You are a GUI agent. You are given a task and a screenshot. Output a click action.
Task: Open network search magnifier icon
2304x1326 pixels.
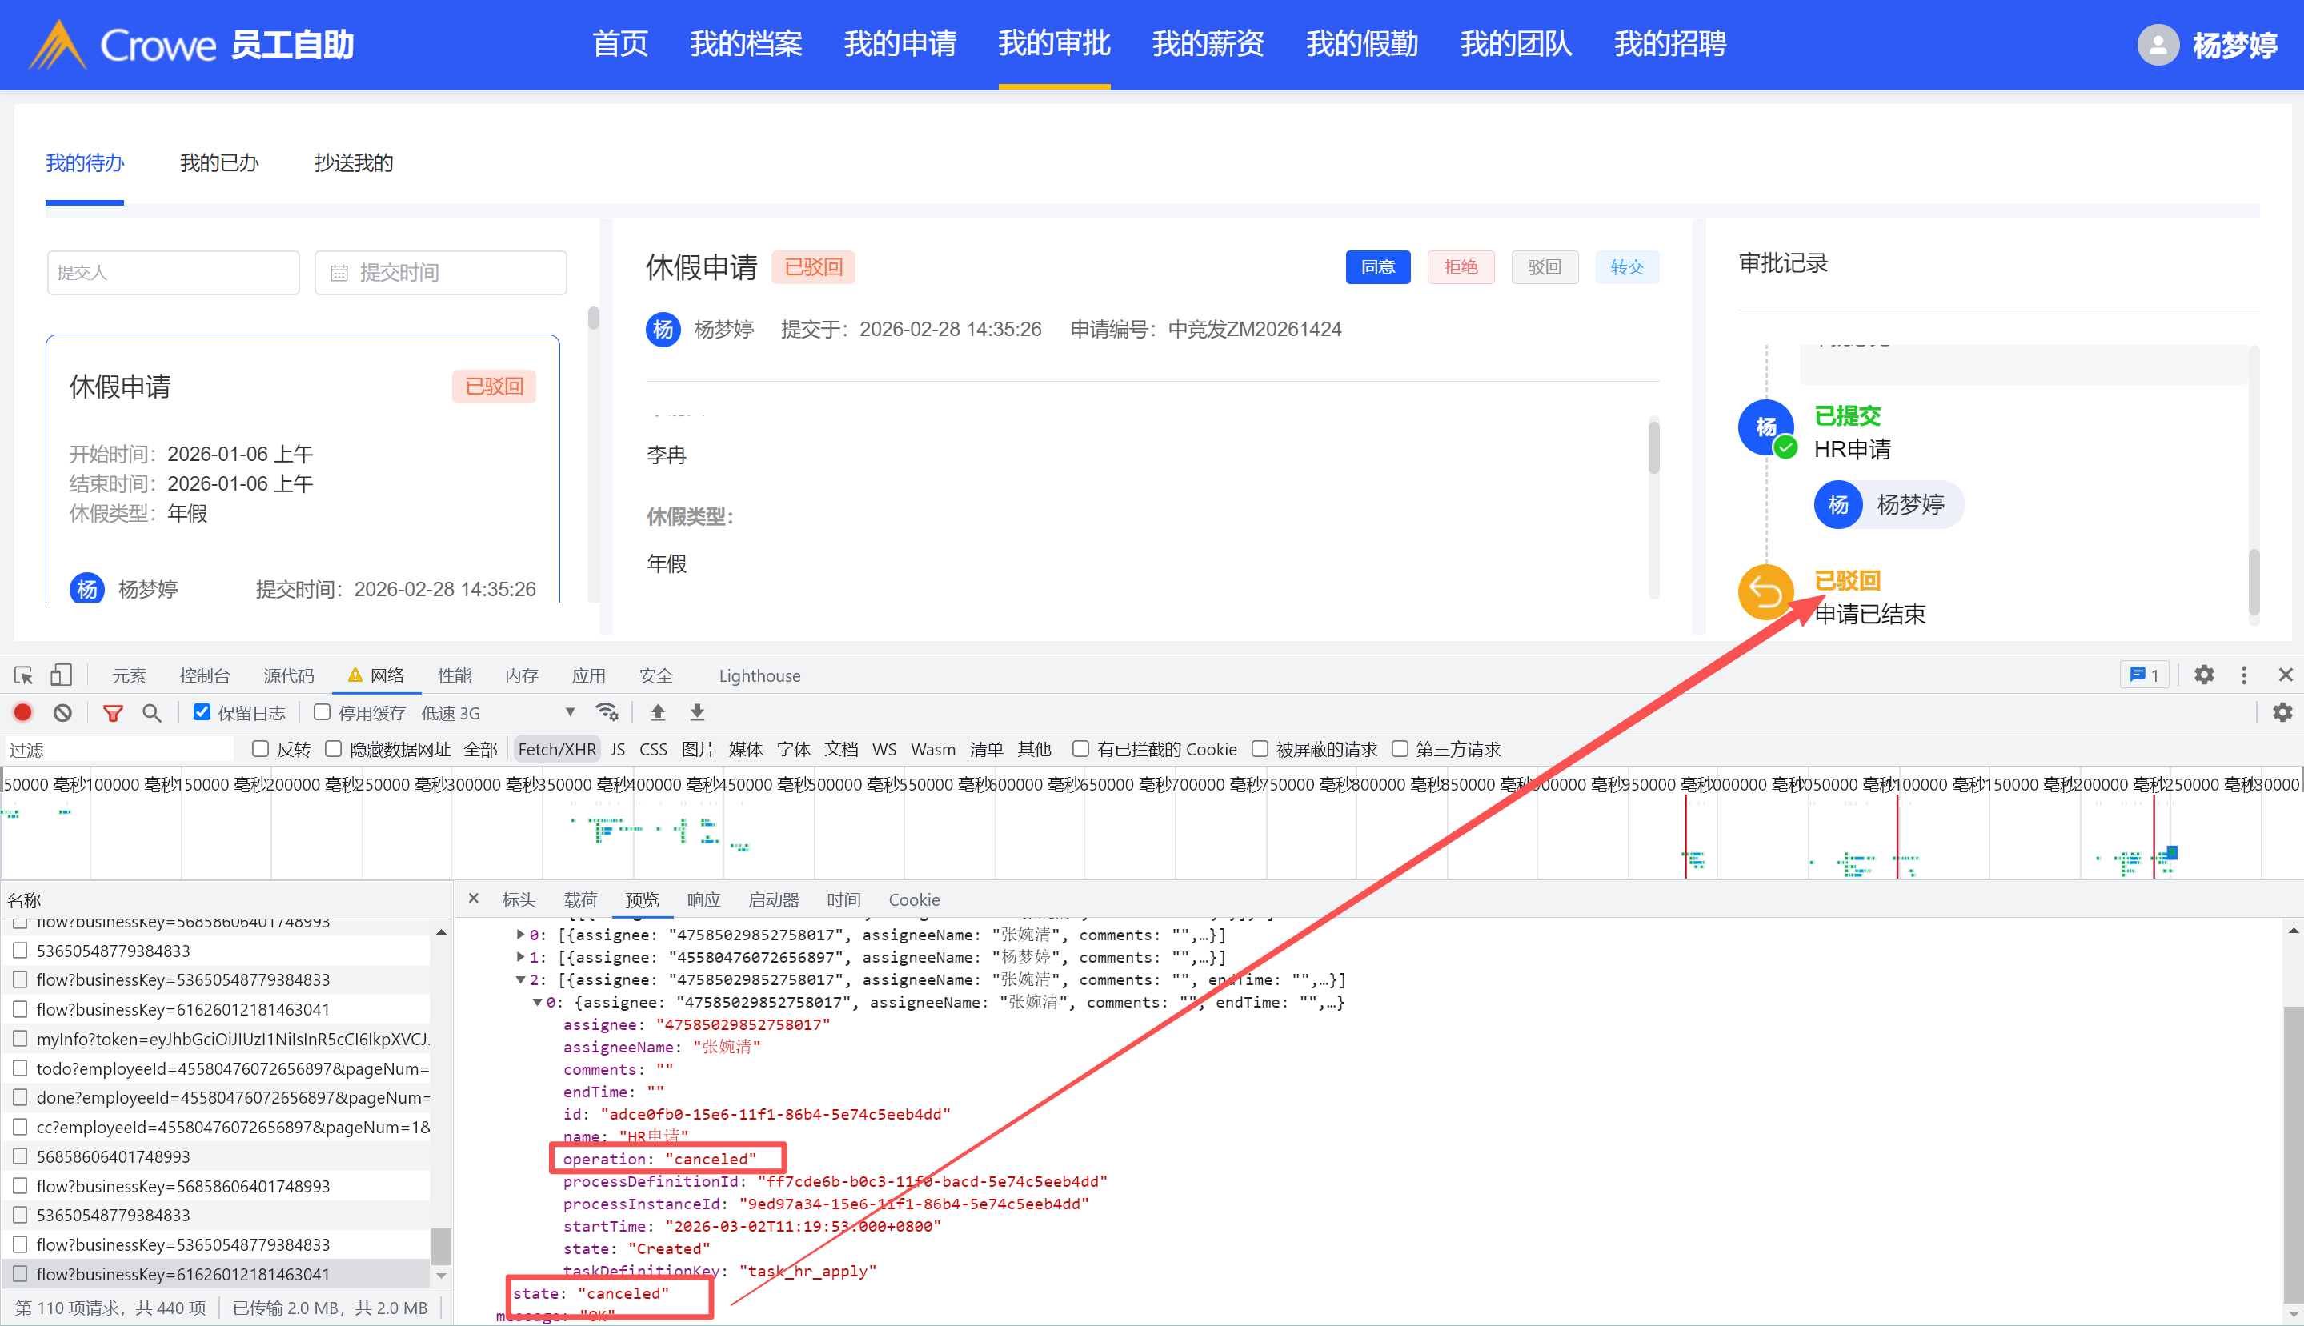(152, 712)
